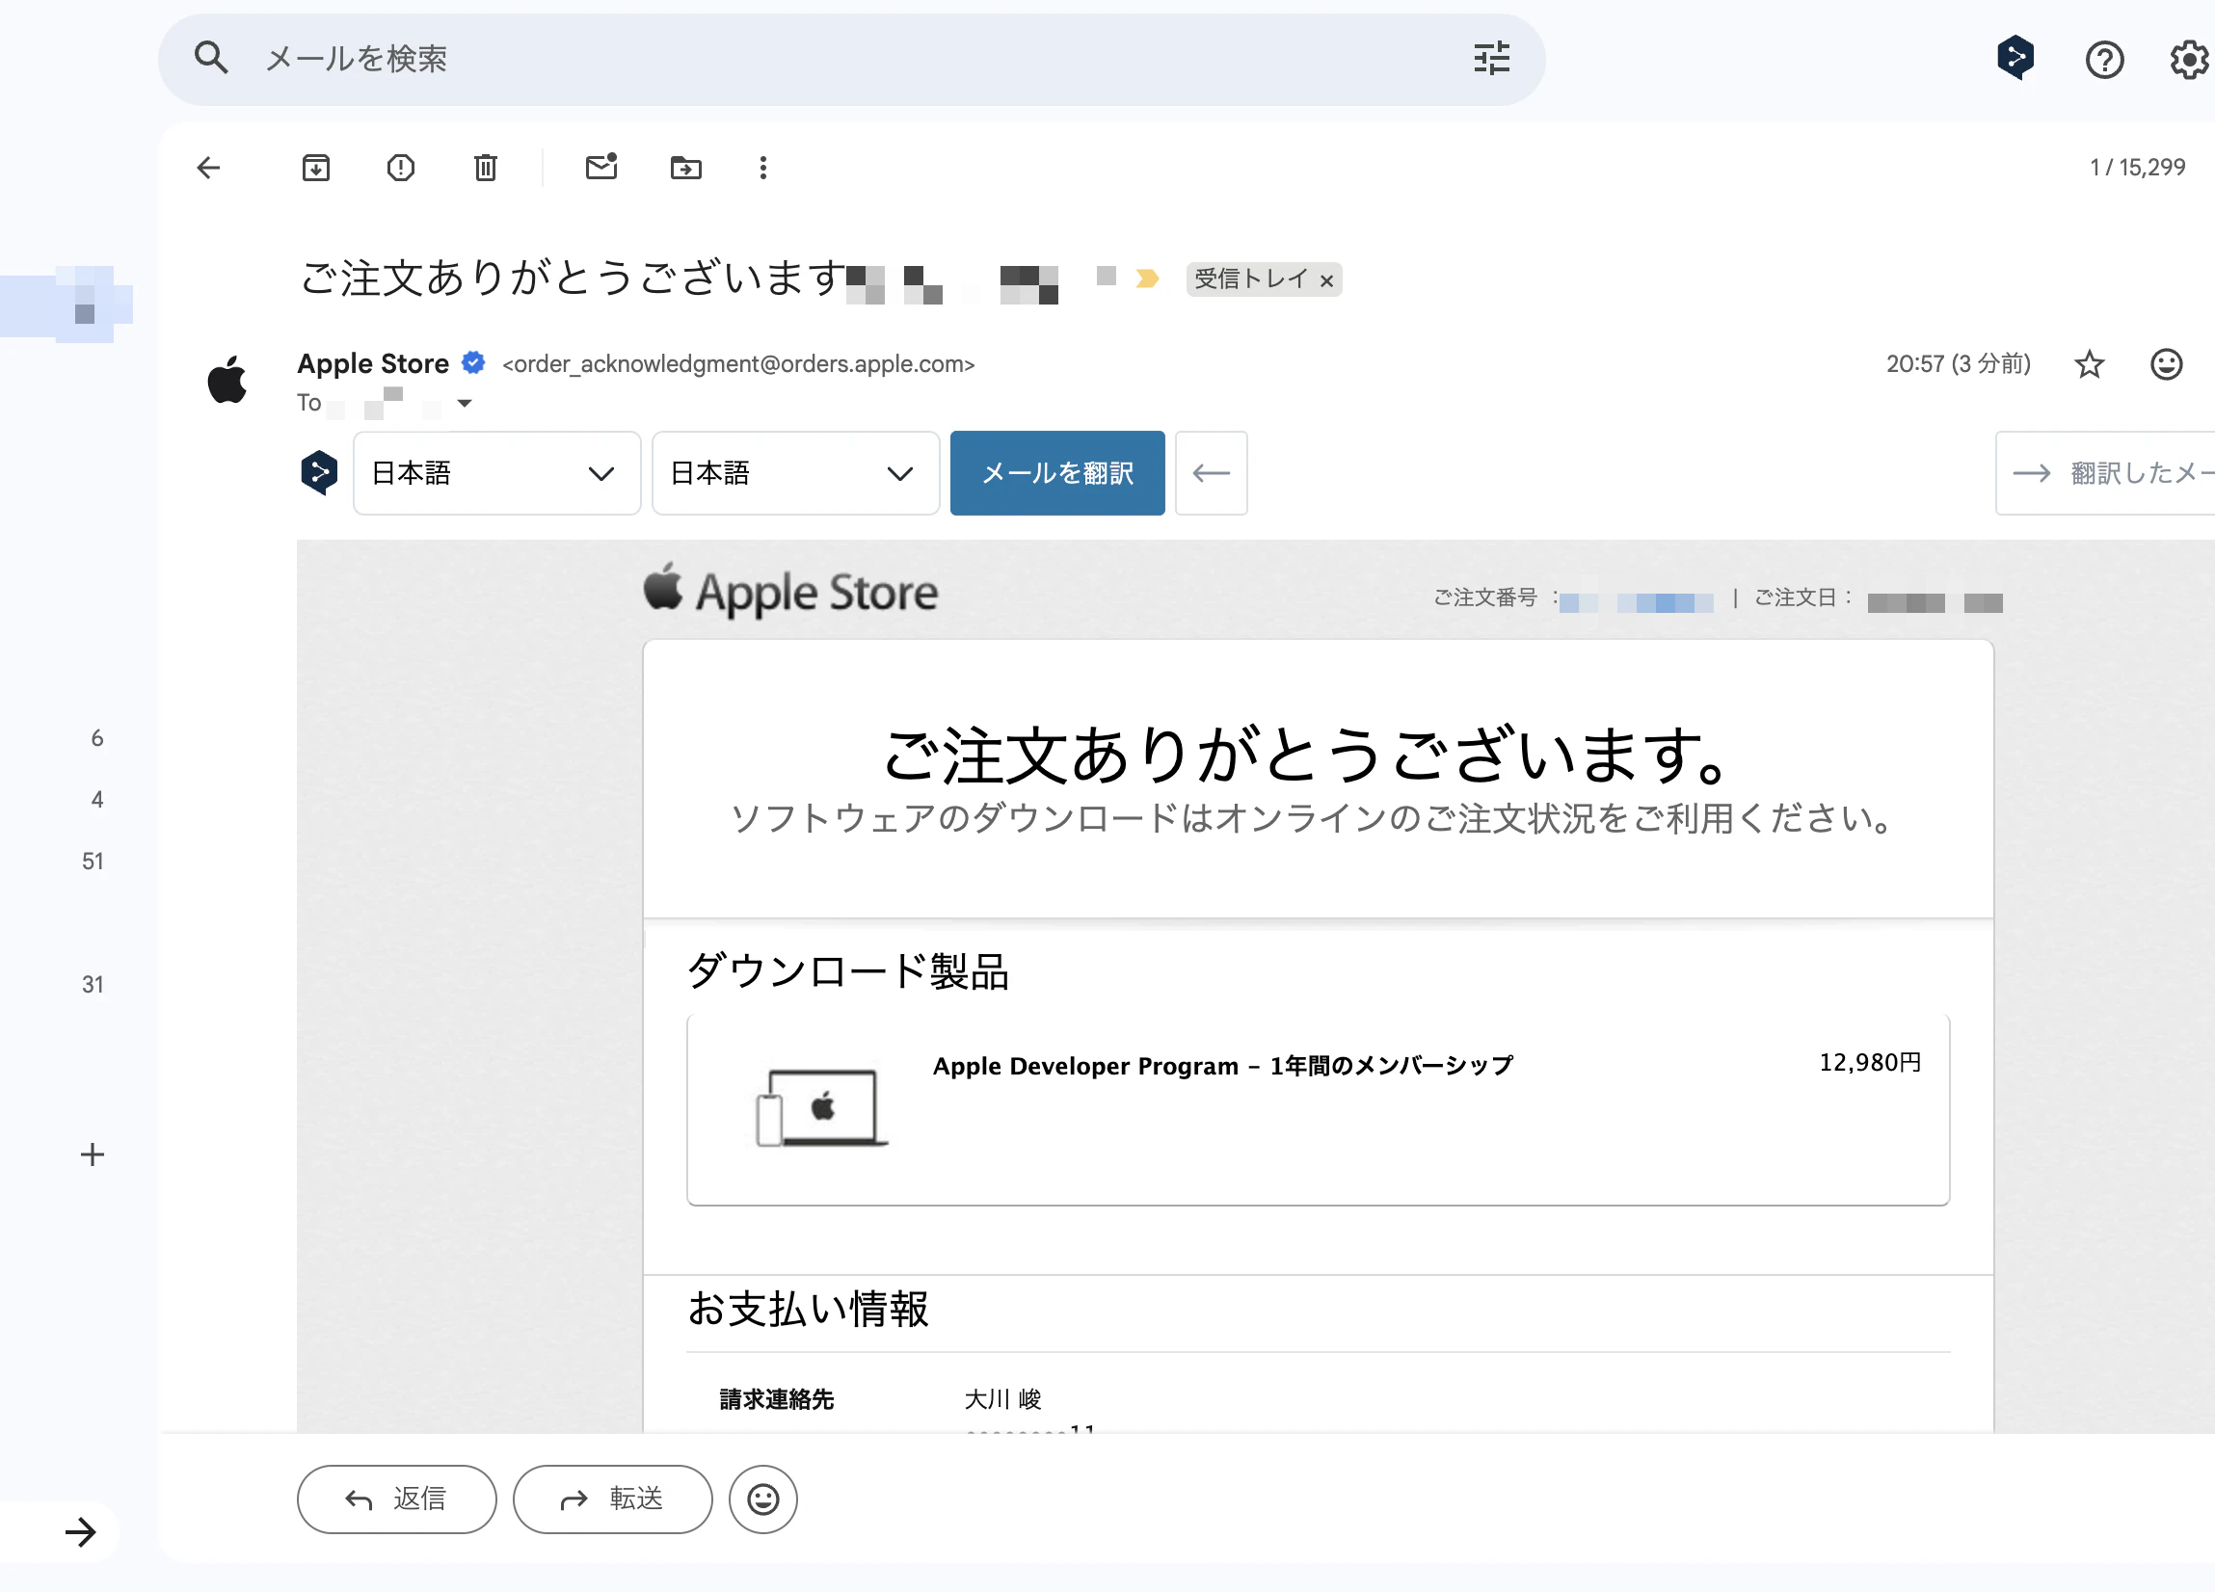Image resolution: width=2215 pixels, height=1592 pixels.
Task: Add emoji reaction next to star
Action: coord(2166,364)
